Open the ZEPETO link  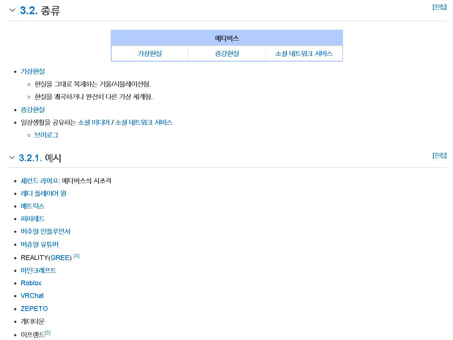pyautogui.click(x=34, y=309)
